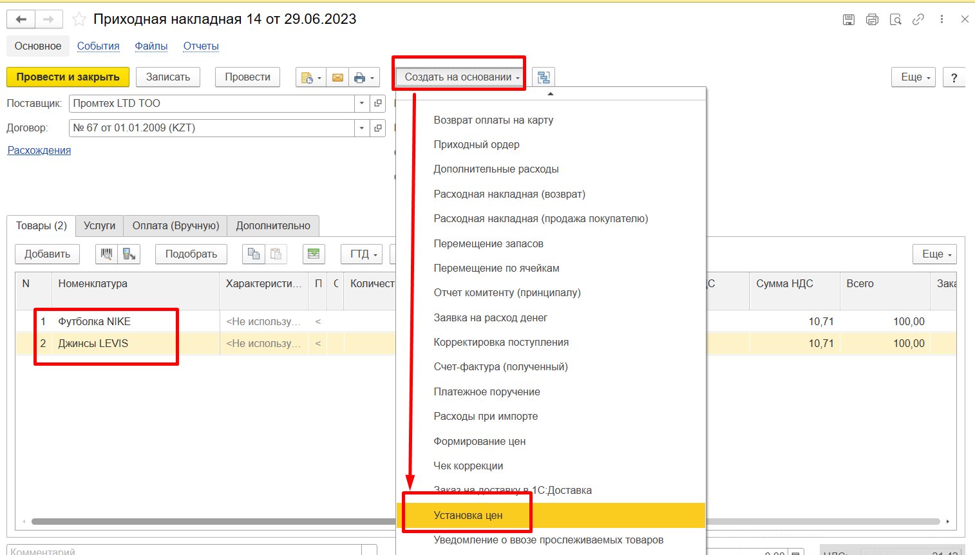Click the barcode search icon in Товары tab
Viewport: 975px width, 555px height.
(106, 254)
